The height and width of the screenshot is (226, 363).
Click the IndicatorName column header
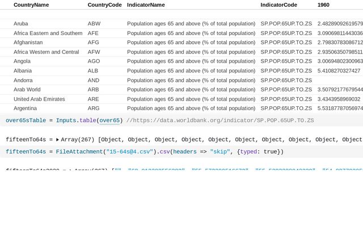pos(146,5)
